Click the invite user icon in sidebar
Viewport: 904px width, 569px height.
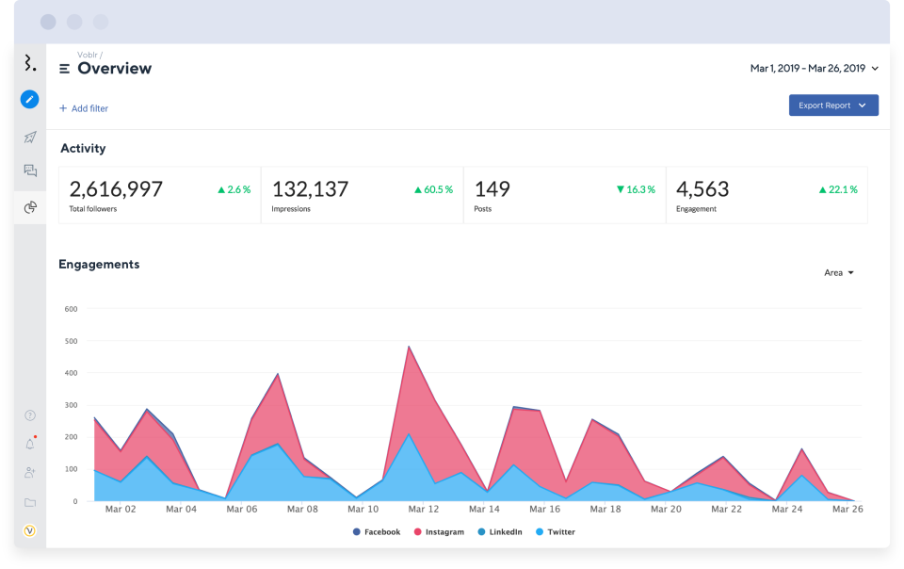29,472
